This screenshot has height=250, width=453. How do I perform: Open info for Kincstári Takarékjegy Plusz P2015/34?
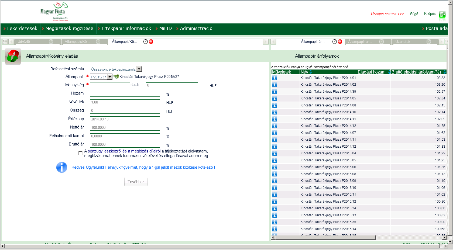pos(274,208)
